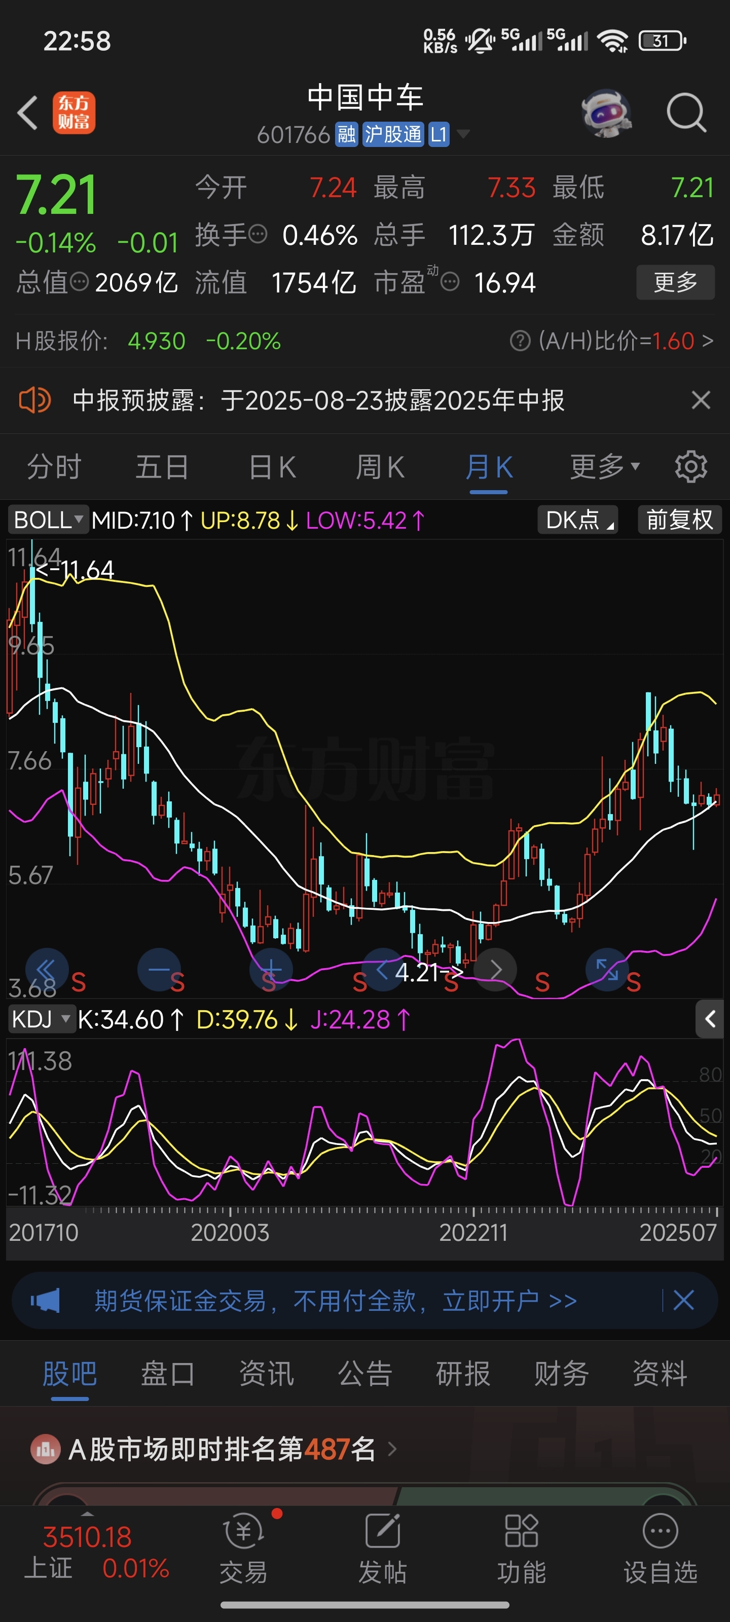This screenshot has height=1622, width=730.
Task: Select the 月K chart tab
Action: coord(489,466)
